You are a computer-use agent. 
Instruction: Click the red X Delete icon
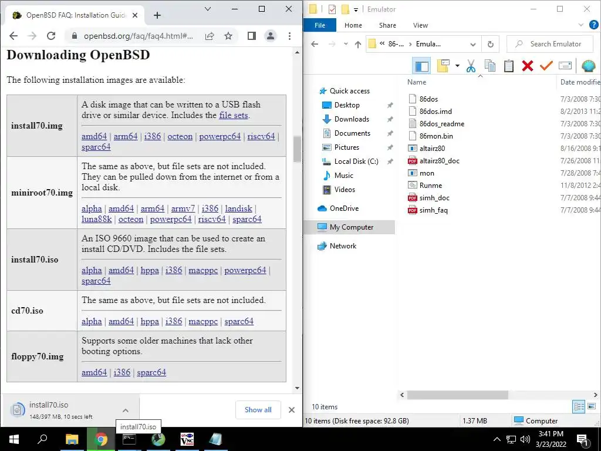(x=528, y=66)
